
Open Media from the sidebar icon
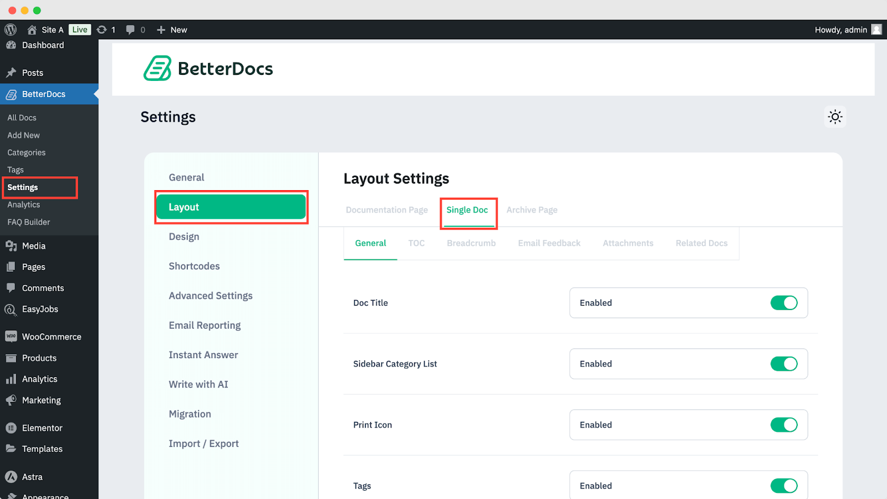[x=12, y=246]
